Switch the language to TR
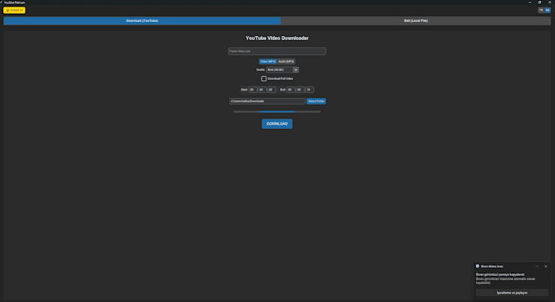Screen dimensions: 555x302 pos(541,11)
